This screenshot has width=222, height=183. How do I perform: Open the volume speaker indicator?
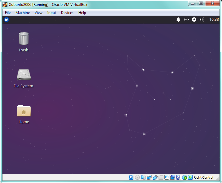[202, 20]
